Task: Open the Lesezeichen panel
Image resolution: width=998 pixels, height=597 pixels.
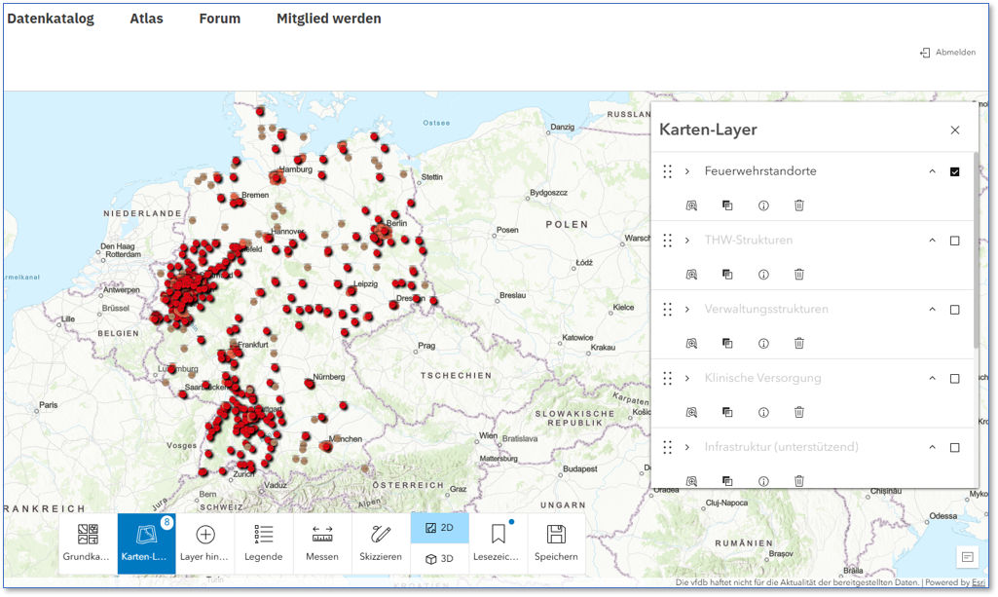Action: coord(498,542)
